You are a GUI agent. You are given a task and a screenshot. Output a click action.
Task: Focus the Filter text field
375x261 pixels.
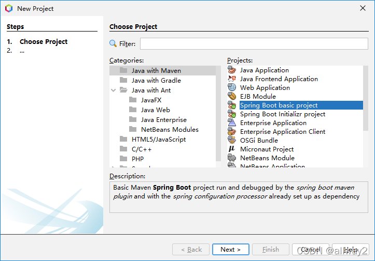tap(254, 43)
